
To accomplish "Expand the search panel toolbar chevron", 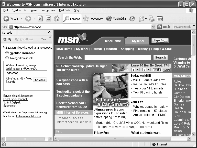I will [x=50, y=37].
